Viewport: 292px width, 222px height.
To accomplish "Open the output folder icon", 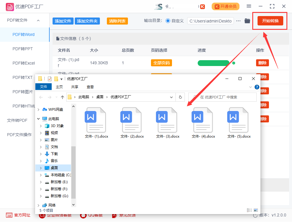I will pyautogui.click(x=247, y=21).
